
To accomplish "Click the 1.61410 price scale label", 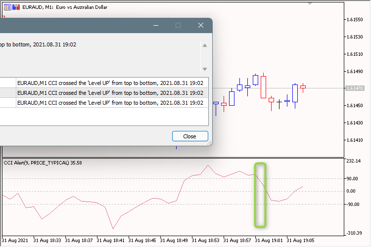I will pyautogui.click(x=355, y=140).
